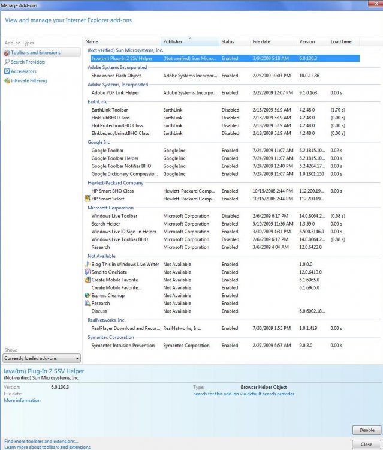The image size is (383, 450).
Task: Click the Browser Helper Object type value
Action: pyautogui.click(x=264, y=387)
